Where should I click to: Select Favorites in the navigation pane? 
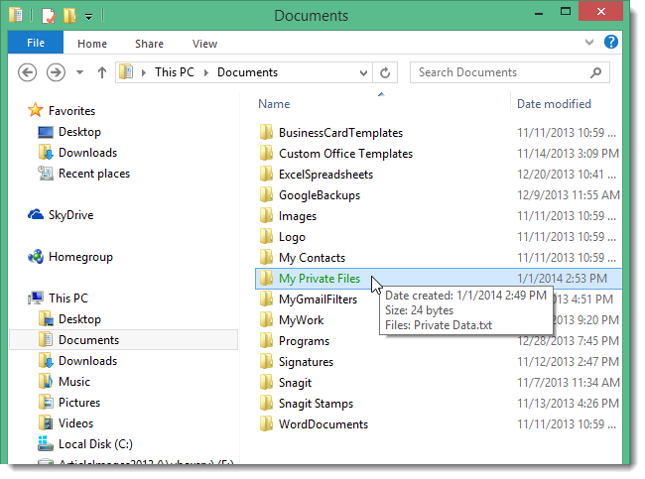pos(71,111)
